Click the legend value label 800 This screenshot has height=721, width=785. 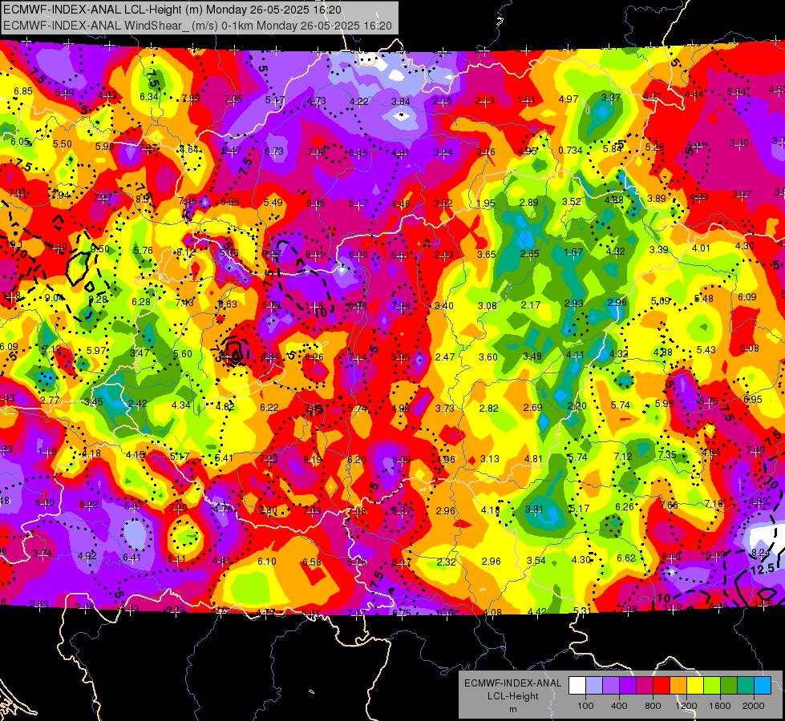pos(653,706)
